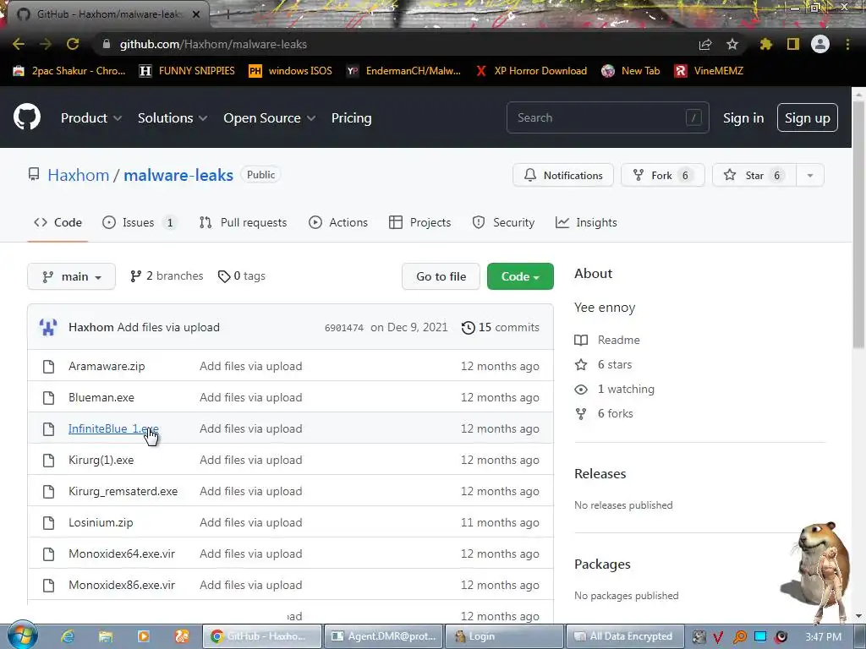Screen dimensions: 866x649
Task: Click the eye icon next to 1 watching
Action: tap(581, 390)
